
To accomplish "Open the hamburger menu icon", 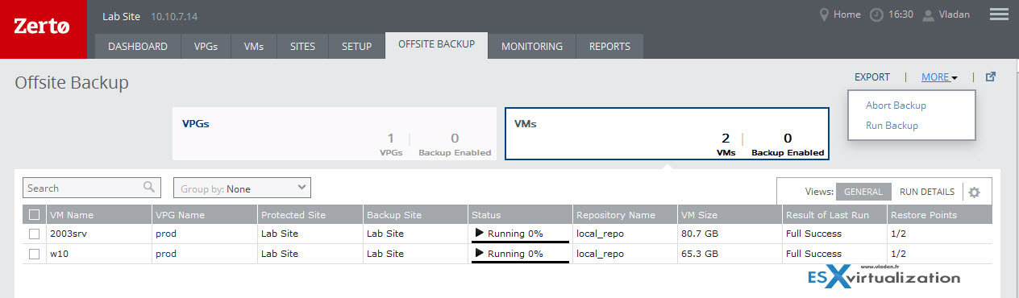I will 999,14.
